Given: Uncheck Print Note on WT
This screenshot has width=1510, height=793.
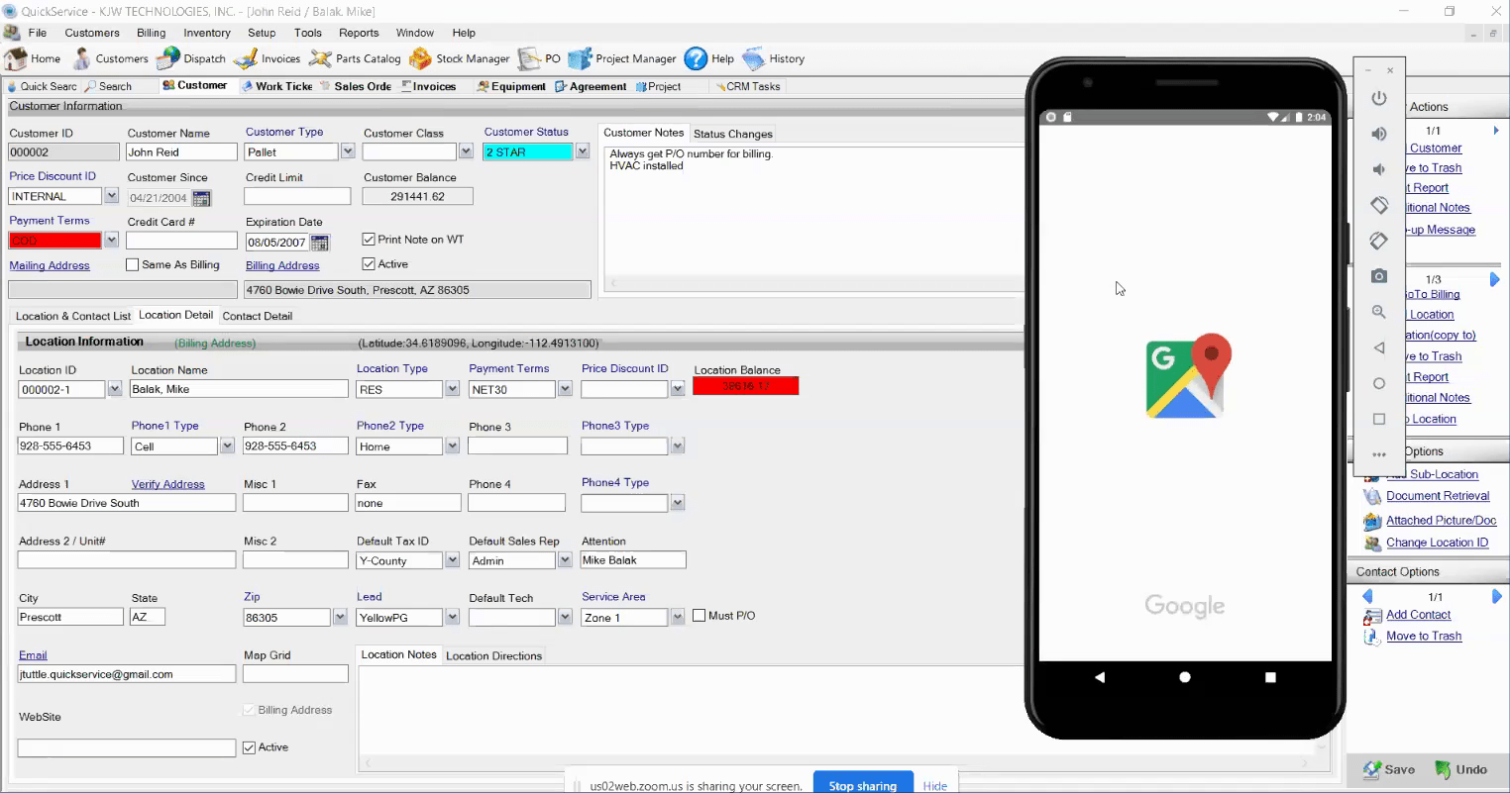Looking at the screenshot, I should coord(369,240).
